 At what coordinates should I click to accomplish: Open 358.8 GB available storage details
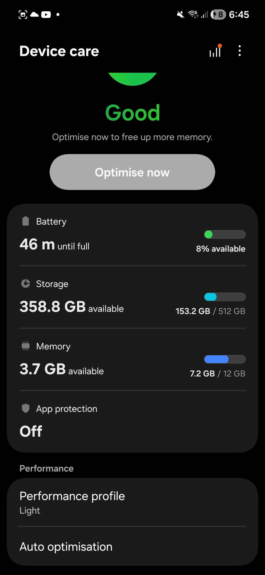(72, 307)
